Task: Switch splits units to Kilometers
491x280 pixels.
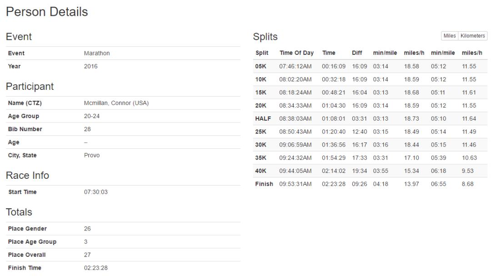Action: click(x=472, y=36)
